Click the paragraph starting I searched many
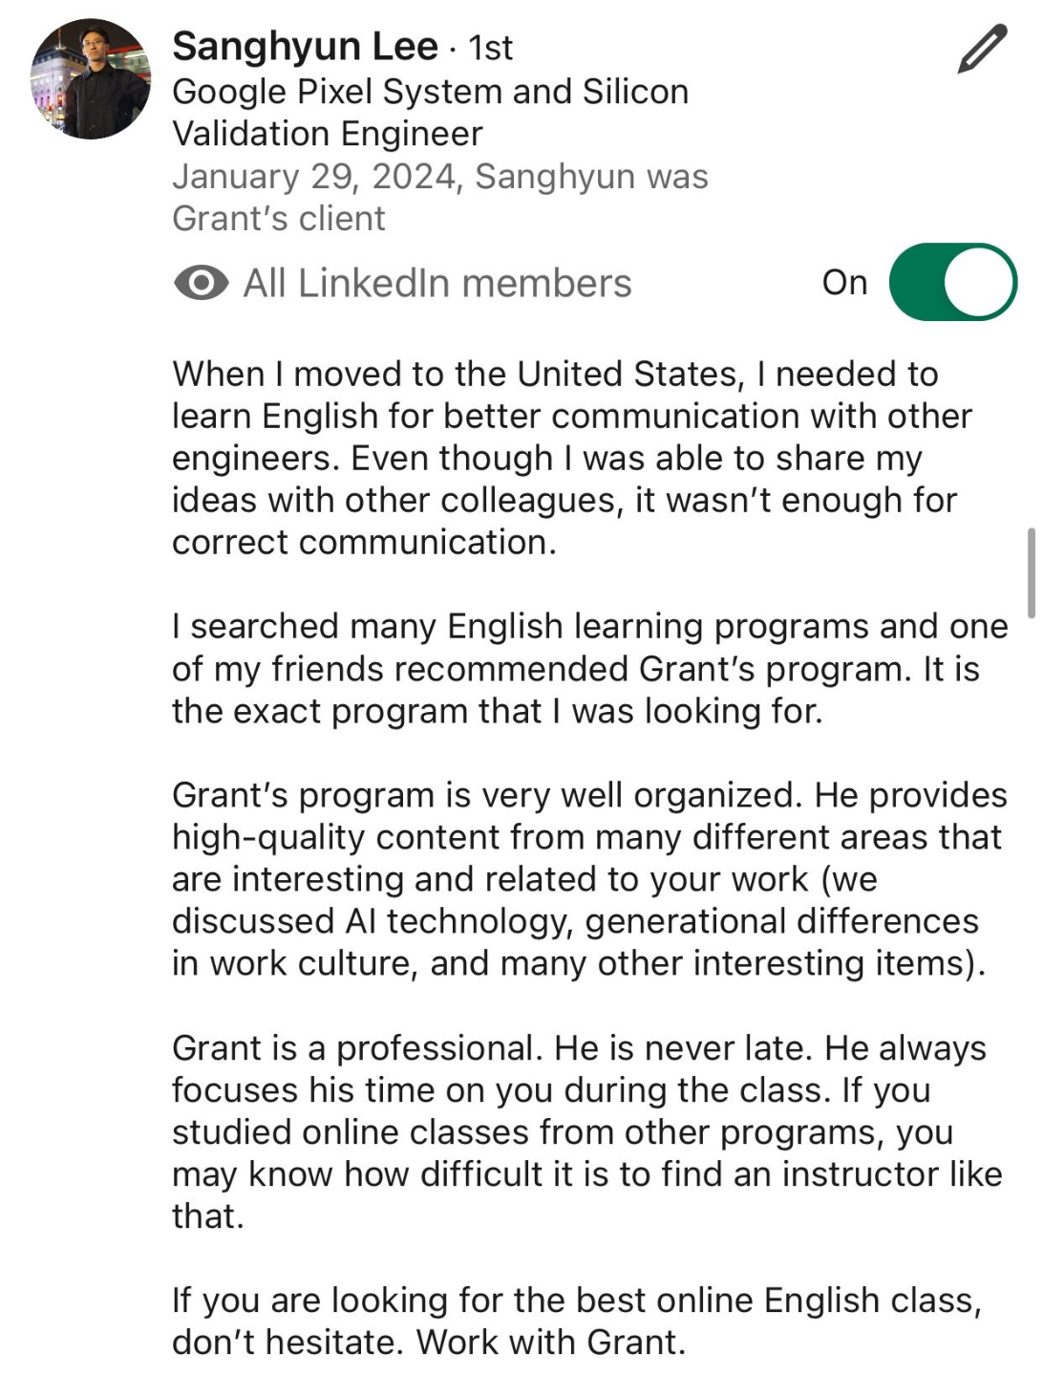1043x1376 pixels. click(x=590, y=668)
